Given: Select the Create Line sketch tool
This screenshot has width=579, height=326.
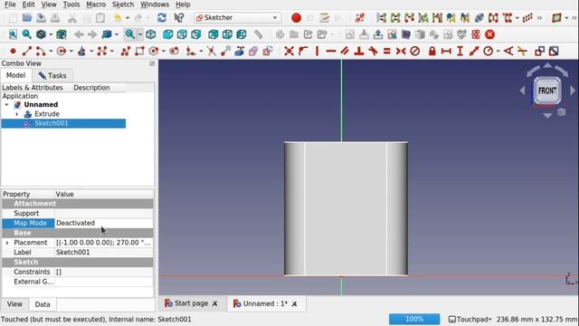Looking at the screenshot, I should point(26,51).
